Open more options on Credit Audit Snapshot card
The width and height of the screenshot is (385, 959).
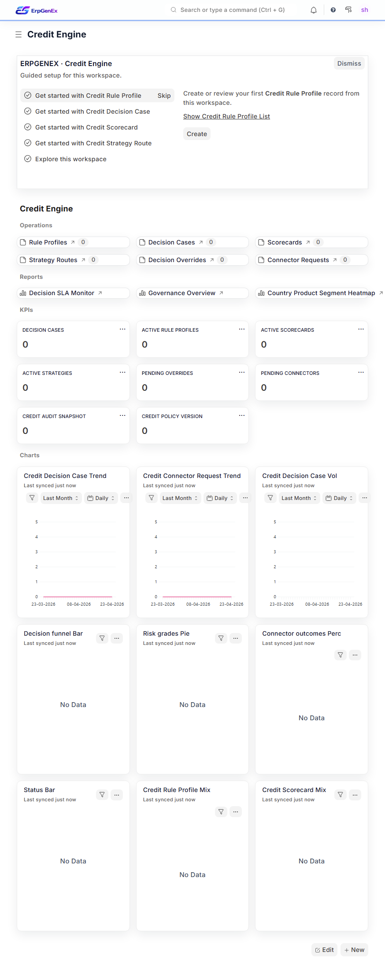click(x=122, y=415)
